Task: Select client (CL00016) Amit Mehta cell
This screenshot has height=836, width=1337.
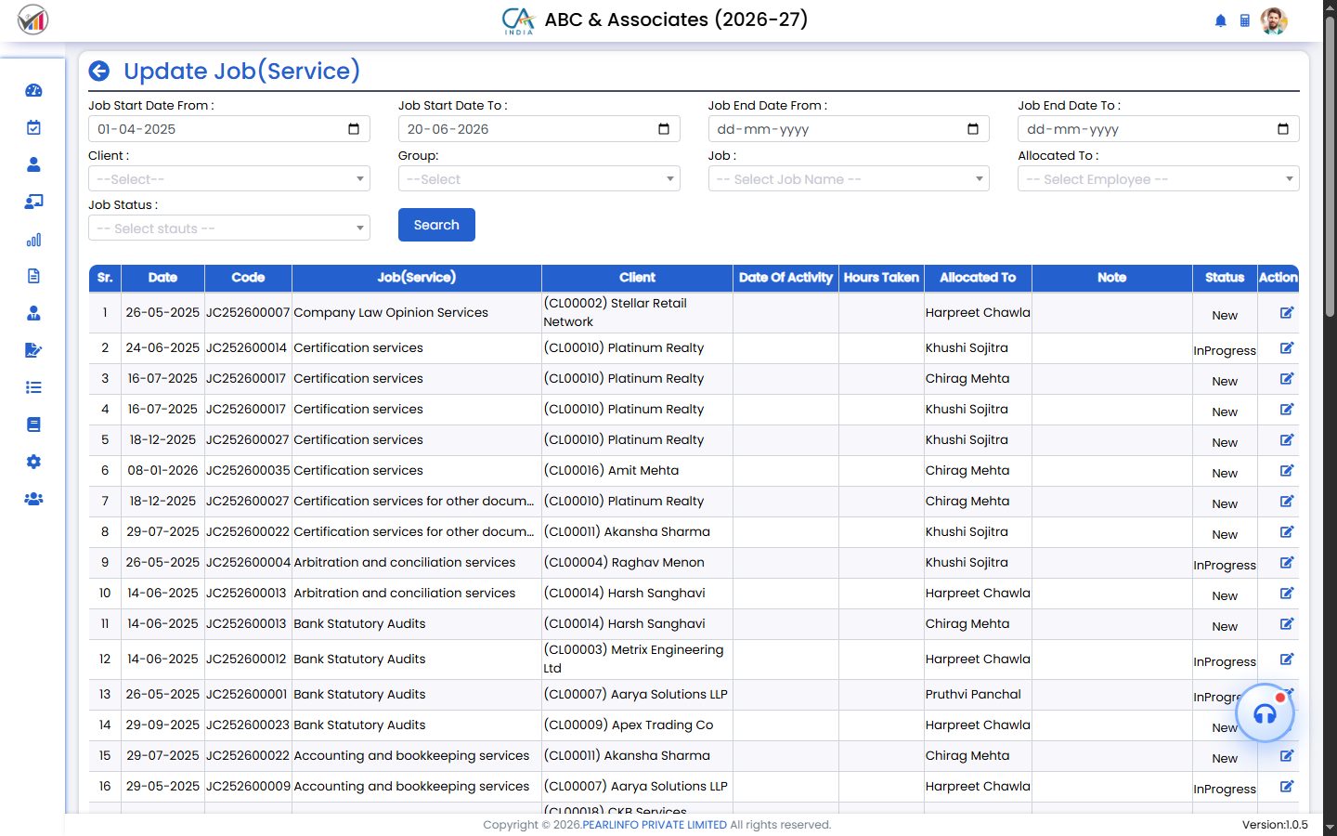Action: coord(637,470)
